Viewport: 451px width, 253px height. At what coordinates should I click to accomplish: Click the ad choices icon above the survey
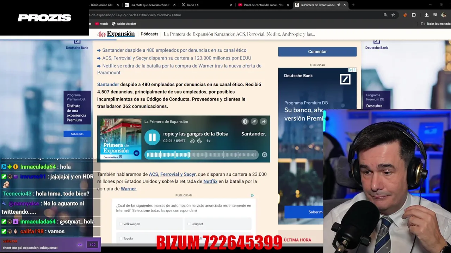(252, 195)
